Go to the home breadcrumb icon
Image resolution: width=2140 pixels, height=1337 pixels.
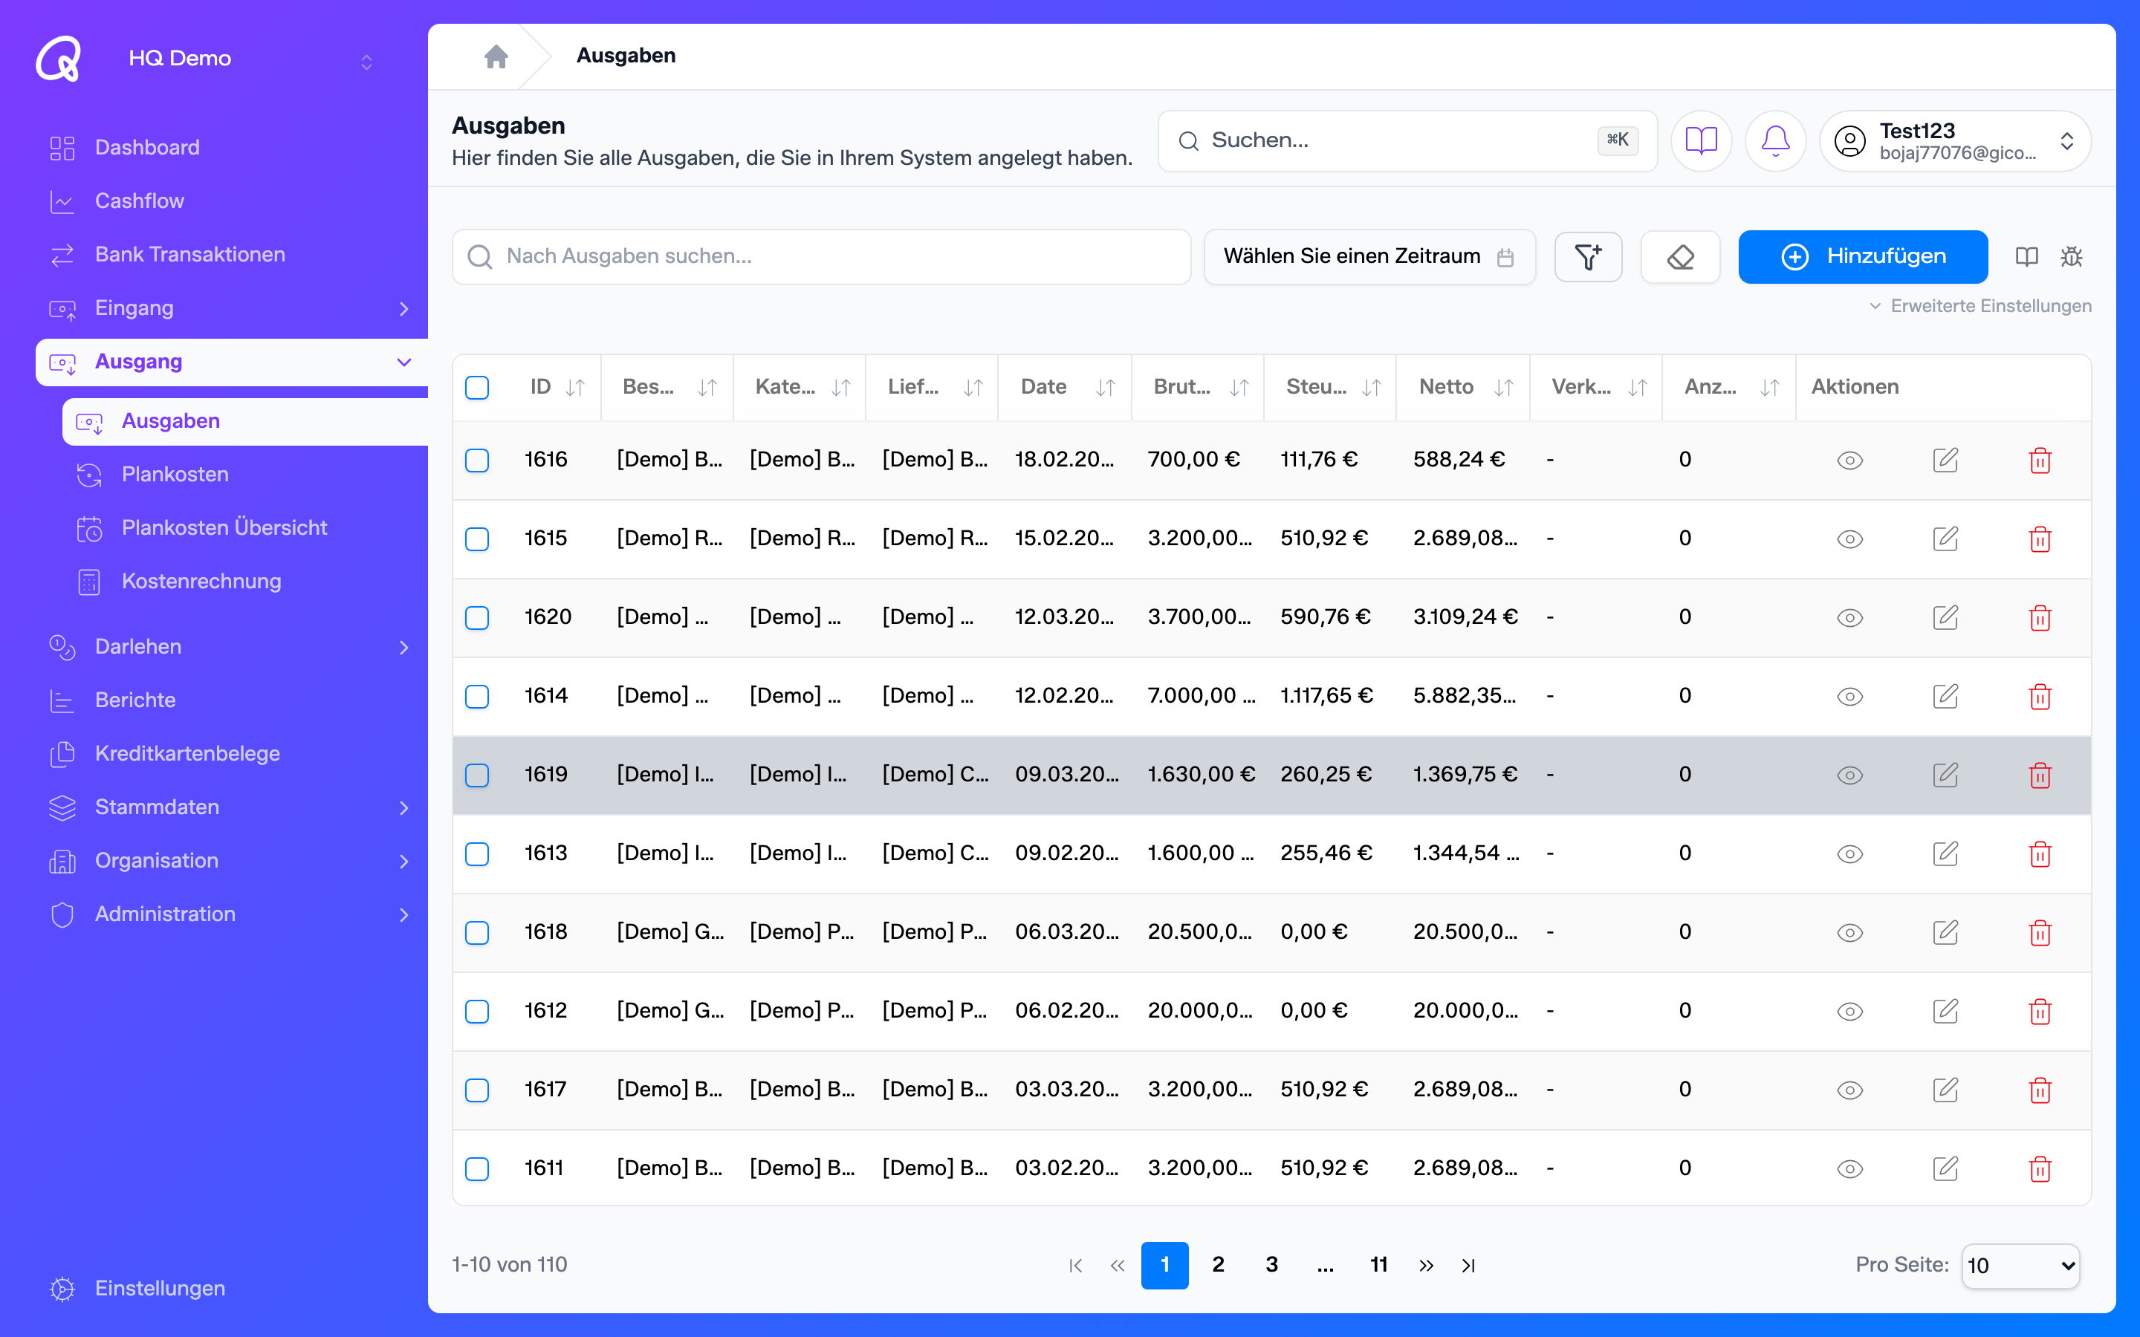(496, 56)
